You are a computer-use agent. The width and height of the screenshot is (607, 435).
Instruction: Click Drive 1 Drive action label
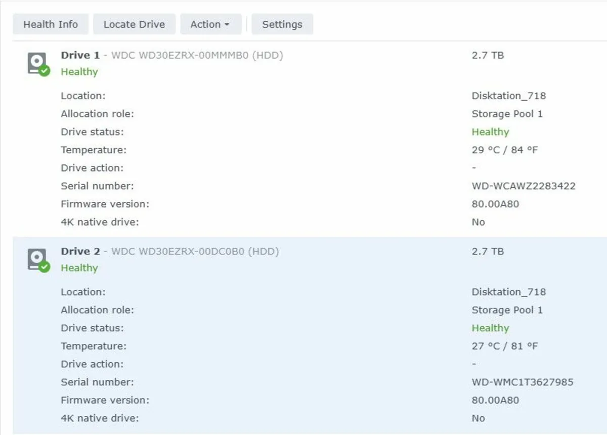92,168
